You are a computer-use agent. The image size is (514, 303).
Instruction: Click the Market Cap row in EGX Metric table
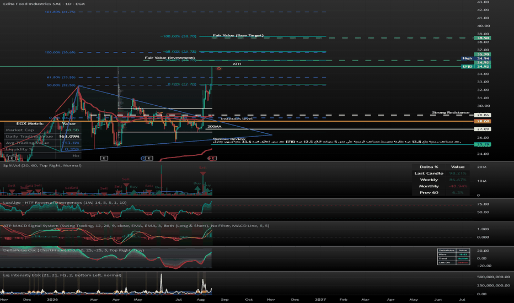pos(41,130)
